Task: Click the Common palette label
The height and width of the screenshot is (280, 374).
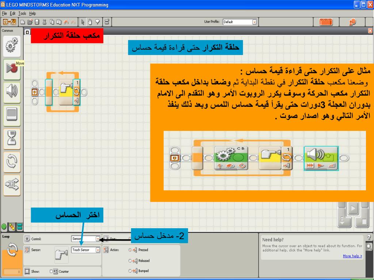Action: tap(7, 31)
